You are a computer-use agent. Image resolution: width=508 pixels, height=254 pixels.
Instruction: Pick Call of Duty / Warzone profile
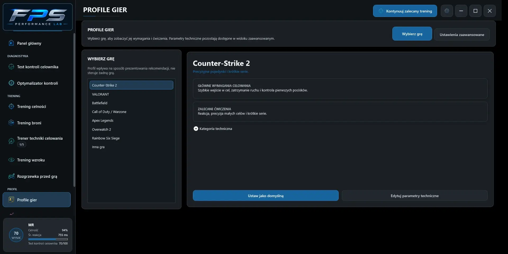(x=131, y=112)
